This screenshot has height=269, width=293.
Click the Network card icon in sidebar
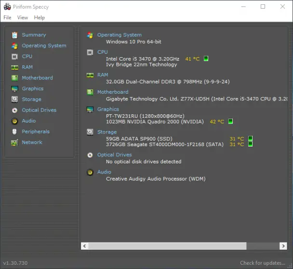pyautogui.click(x=14, y=143)
